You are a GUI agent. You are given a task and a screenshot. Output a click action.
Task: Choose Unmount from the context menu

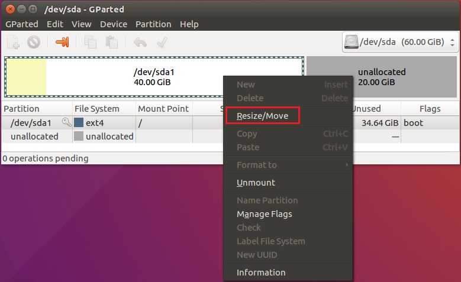tap(288, 183)
